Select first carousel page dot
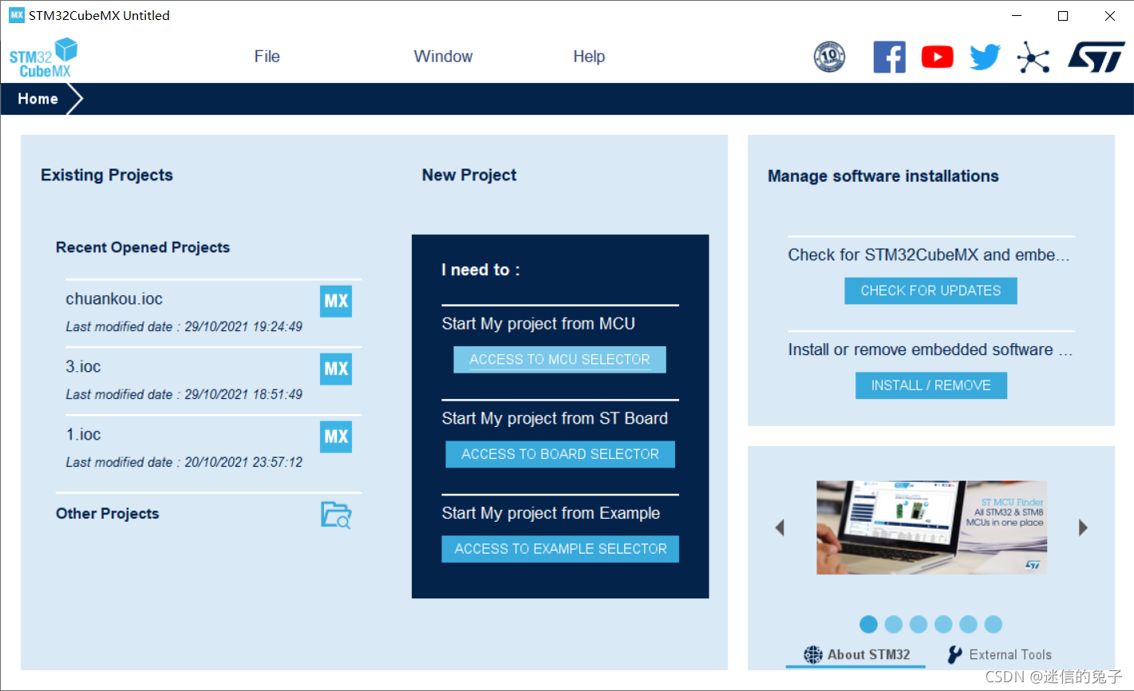1134x691 pixels. click(869, 624)
